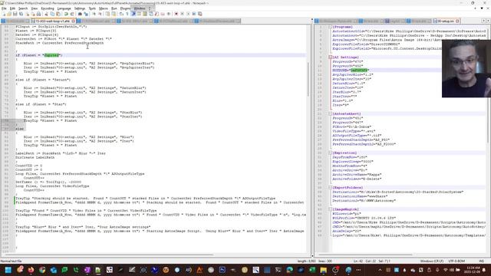Open the Windows (CR LF) line-ending selector
Viewport: 491px width, 276px height.
click(431, 261)
